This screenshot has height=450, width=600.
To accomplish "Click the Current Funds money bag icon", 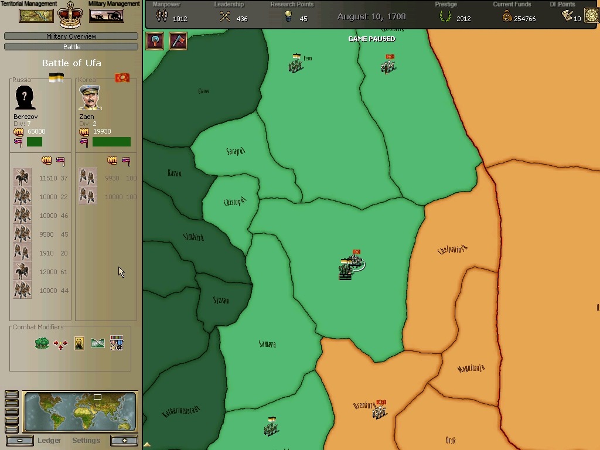I will click(507, 16).
